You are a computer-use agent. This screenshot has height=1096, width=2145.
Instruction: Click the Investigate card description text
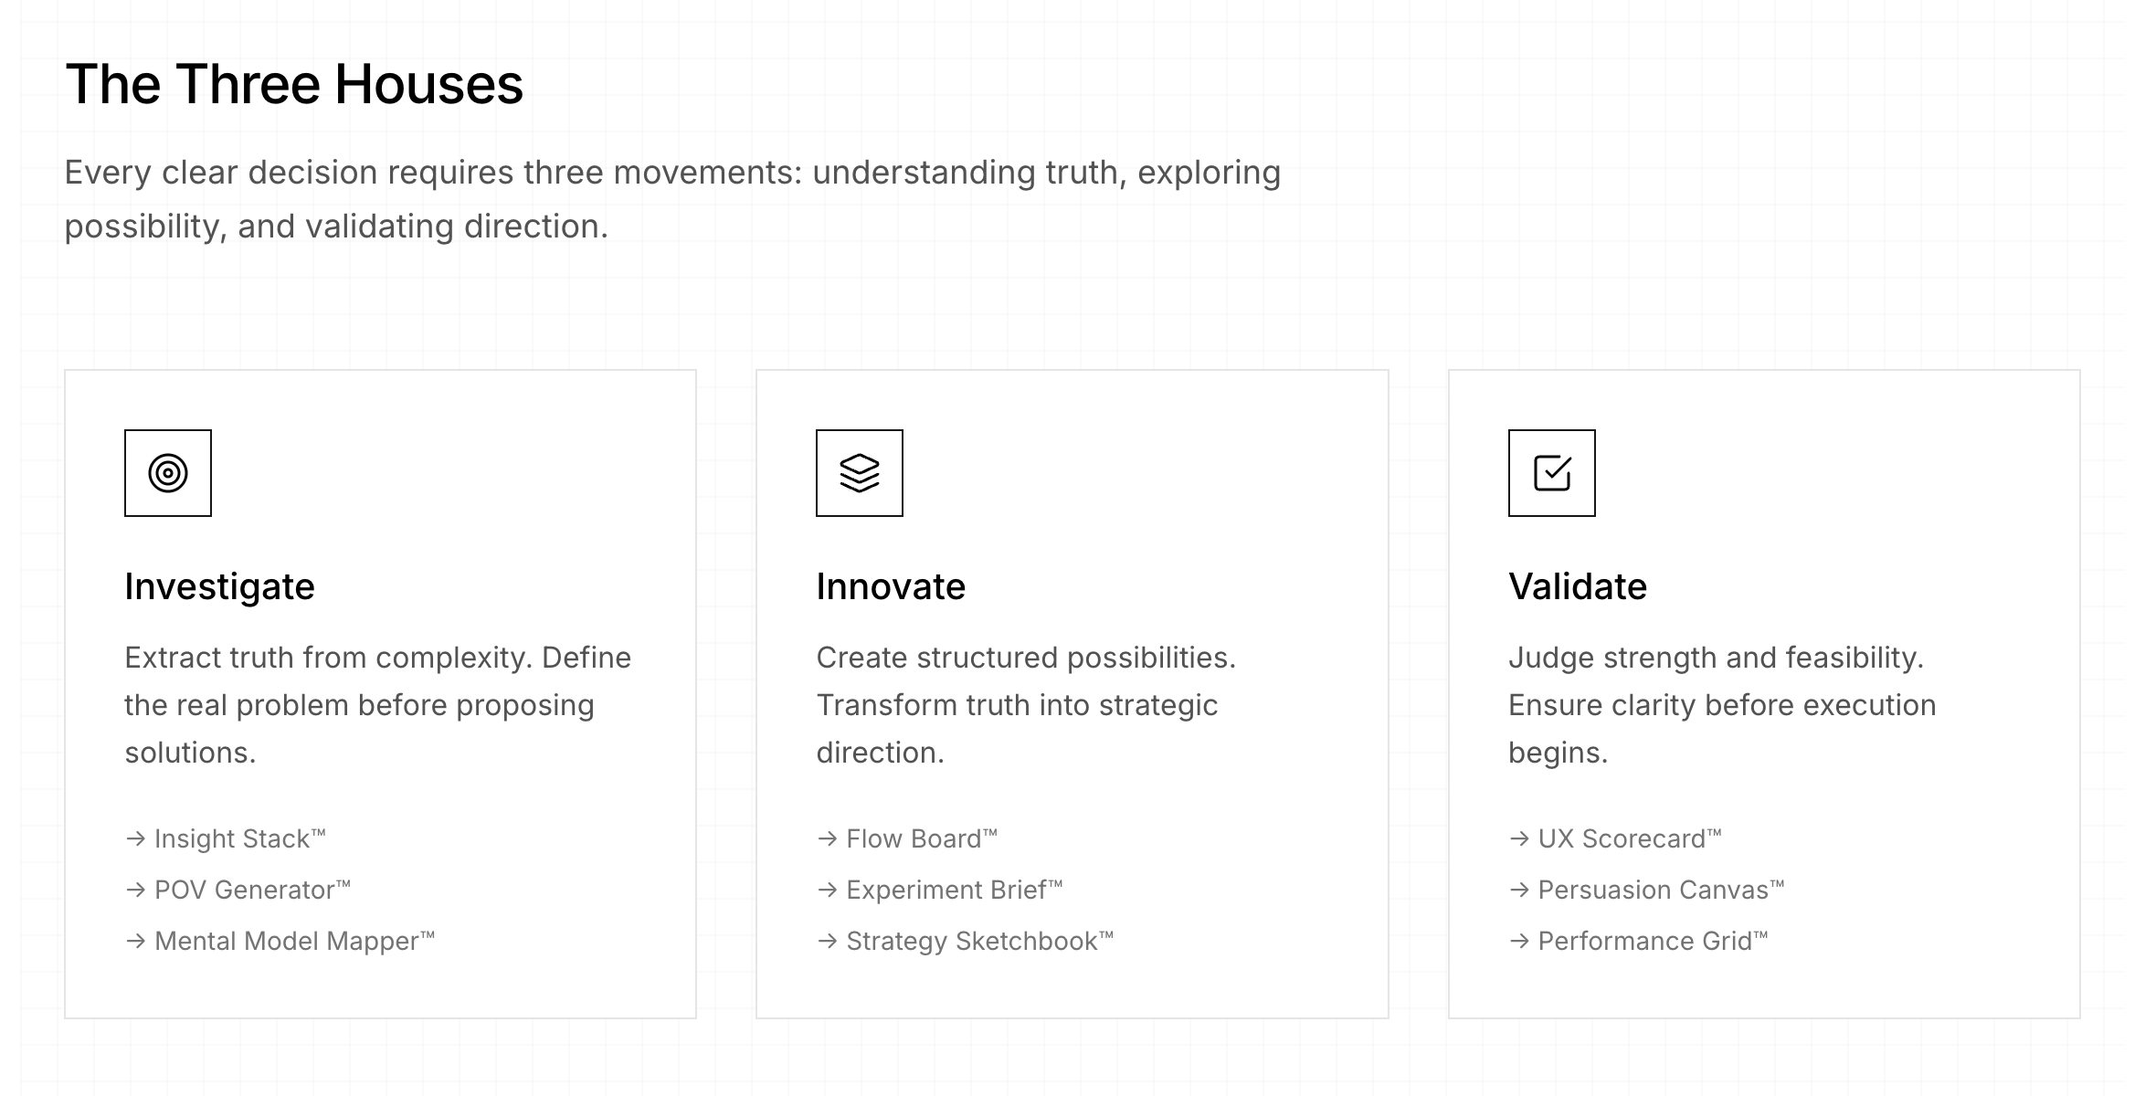[x=377, y=705]
